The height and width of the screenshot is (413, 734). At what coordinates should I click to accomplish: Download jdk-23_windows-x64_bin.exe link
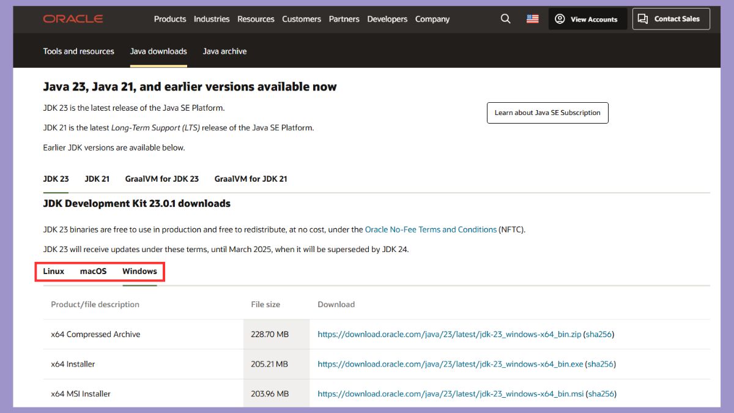[450, 364]
